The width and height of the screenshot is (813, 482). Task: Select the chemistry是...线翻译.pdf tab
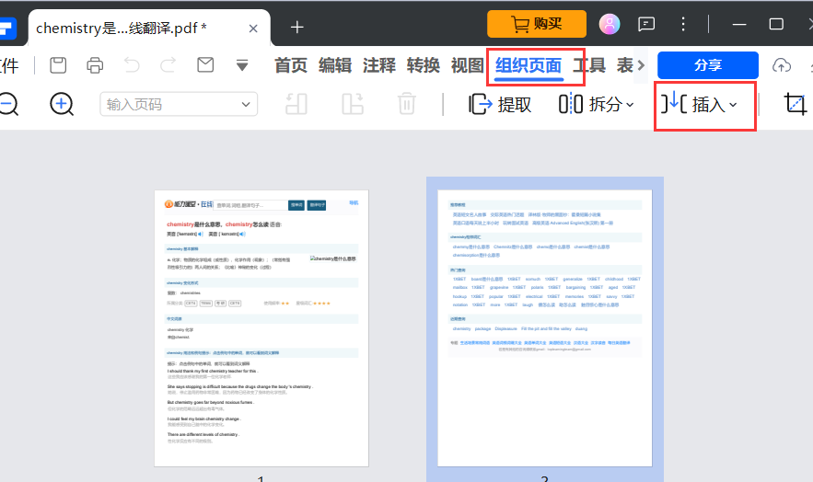point(122,28)
